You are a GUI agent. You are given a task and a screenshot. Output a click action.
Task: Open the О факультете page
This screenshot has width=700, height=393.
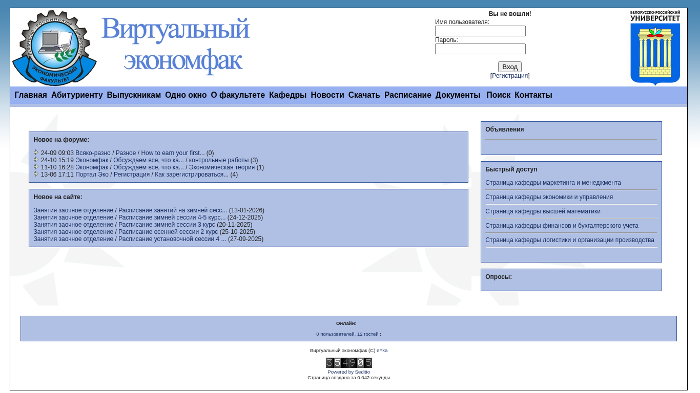click(x=238, y=95)
